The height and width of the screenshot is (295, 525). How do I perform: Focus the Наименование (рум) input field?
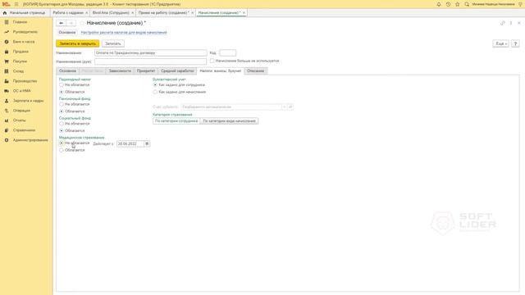pos(151,61)
